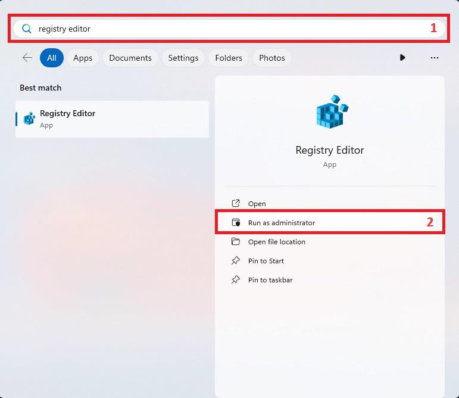Filter results by Photos
This screenshot has height=398, width=459.
point(272,58)
